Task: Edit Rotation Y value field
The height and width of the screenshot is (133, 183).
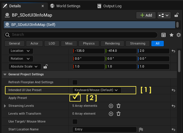Action: click(121, 58)
